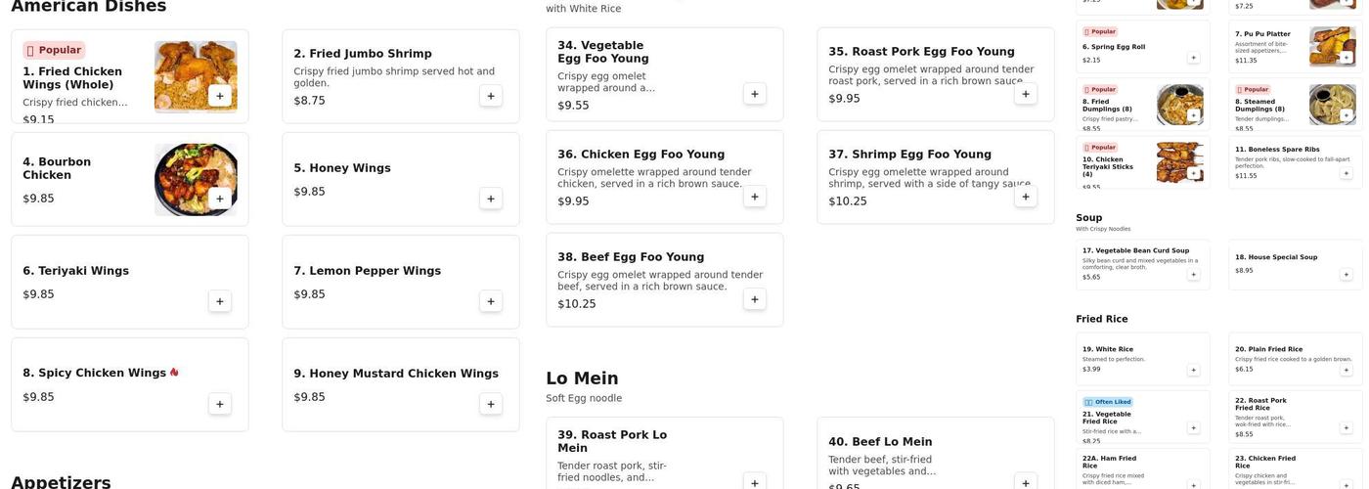Add Spicy Chicken Wings to order
This screenshot has width=1369, height=489.
point(219,404)
